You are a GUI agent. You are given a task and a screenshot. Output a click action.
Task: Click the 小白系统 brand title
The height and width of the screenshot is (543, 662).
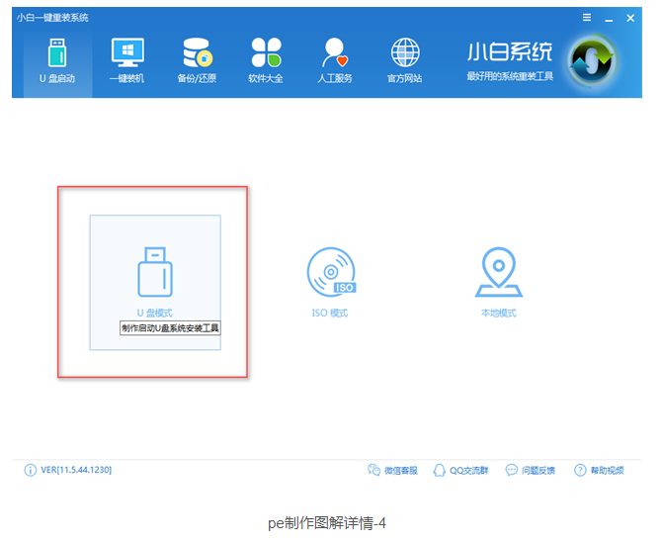pyautogui.click(x=510, y=52)
